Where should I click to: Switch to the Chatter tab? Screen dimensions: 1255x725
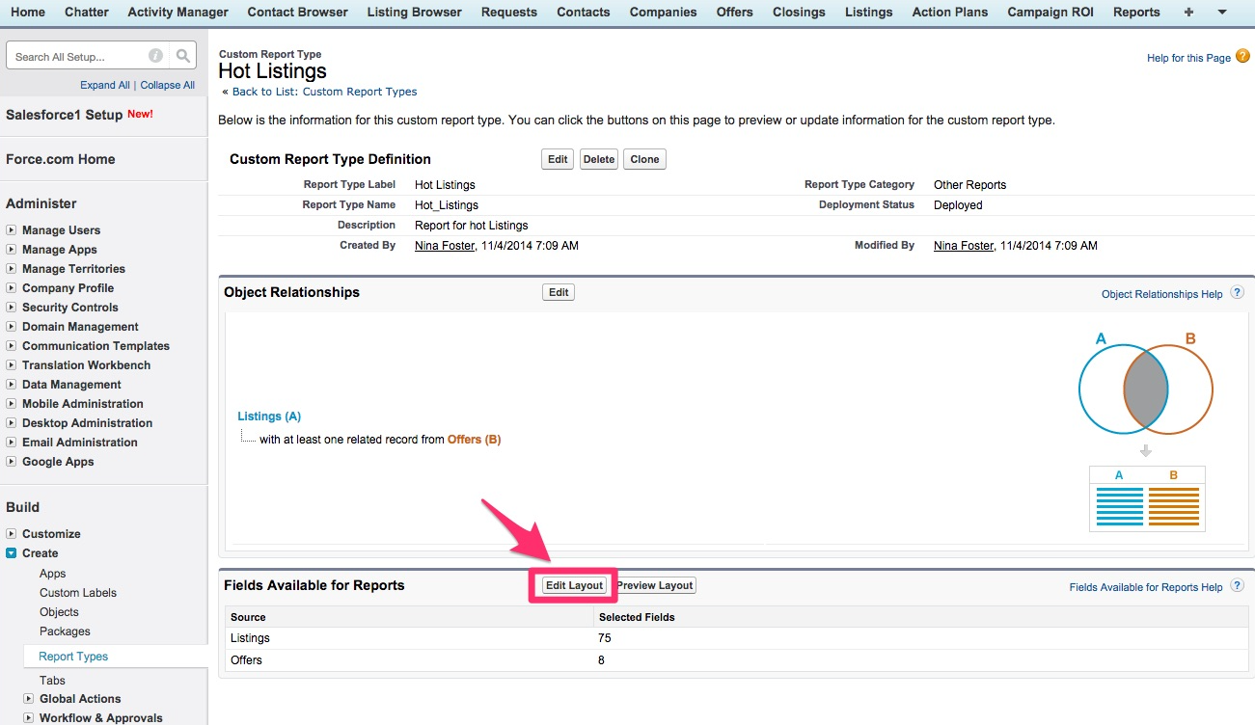(86, 13)
